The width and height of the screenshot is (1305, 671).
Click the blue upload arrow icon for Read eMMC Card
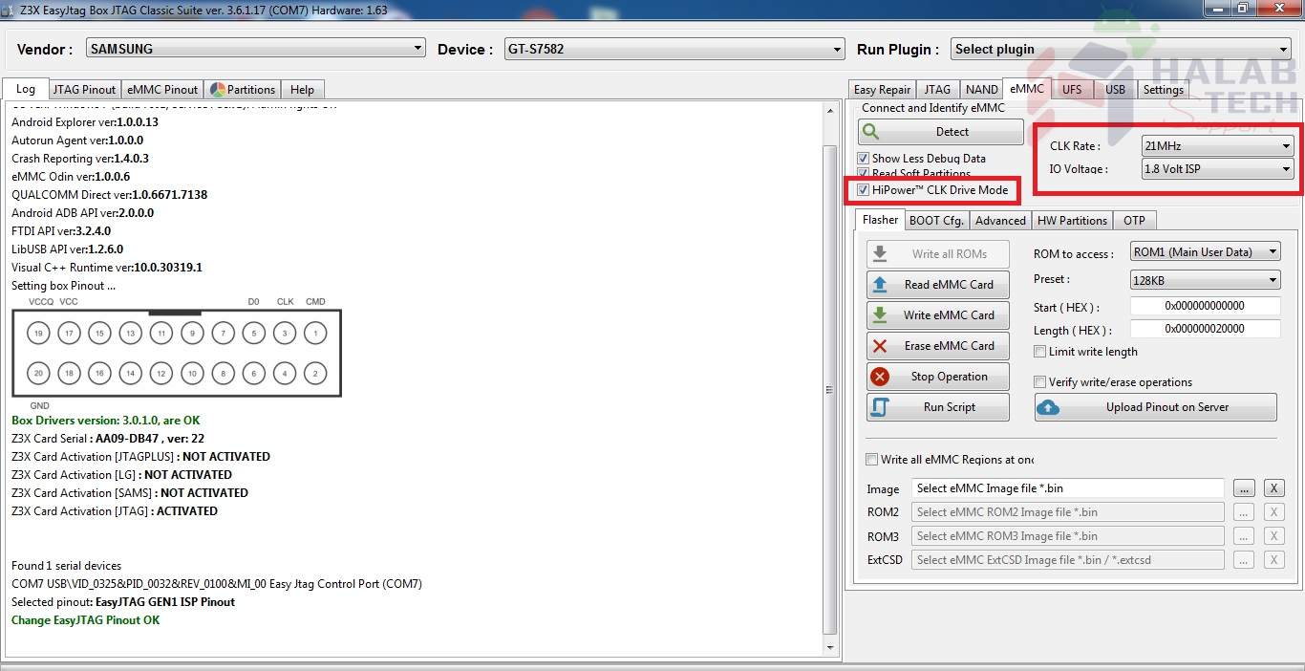[880, 285]
